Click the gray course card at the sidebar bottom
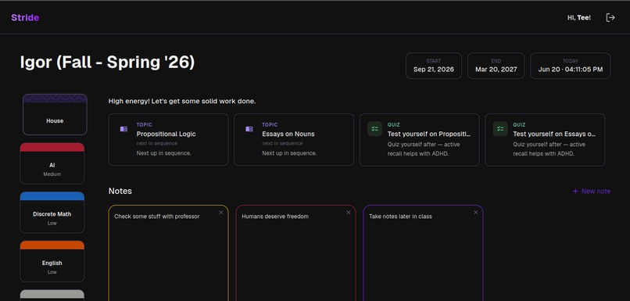Image resolution: width=630 pixels, height=301 pixels. pyautogui.click(x=52, y=296)
